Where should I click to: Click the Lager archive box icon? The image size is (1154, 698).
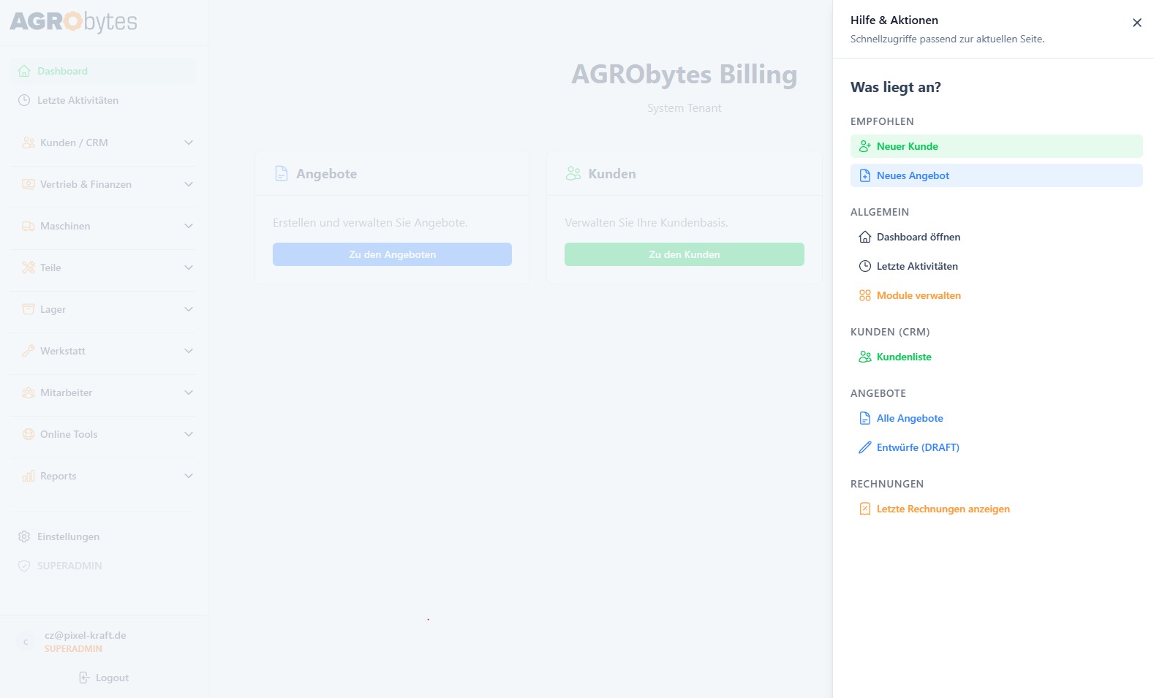click(x=29, y=309)
